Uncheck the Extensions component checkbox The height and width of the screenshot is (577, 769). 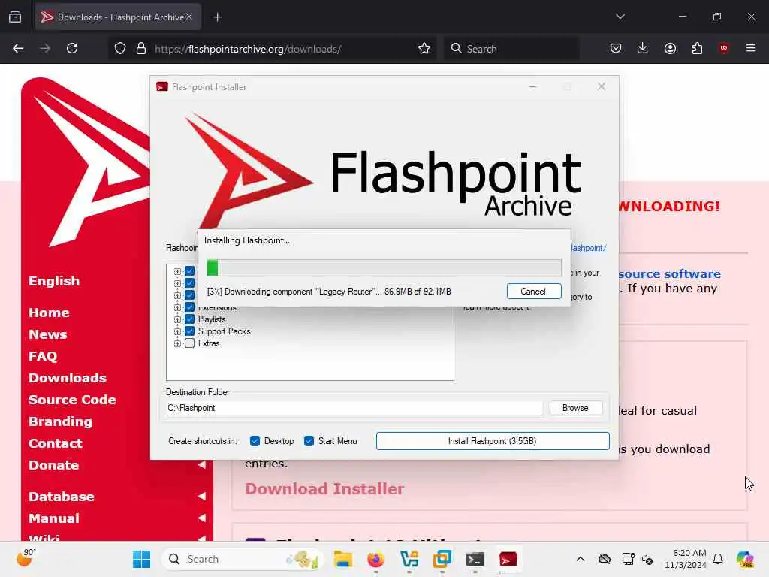click(x=190, y=307)
